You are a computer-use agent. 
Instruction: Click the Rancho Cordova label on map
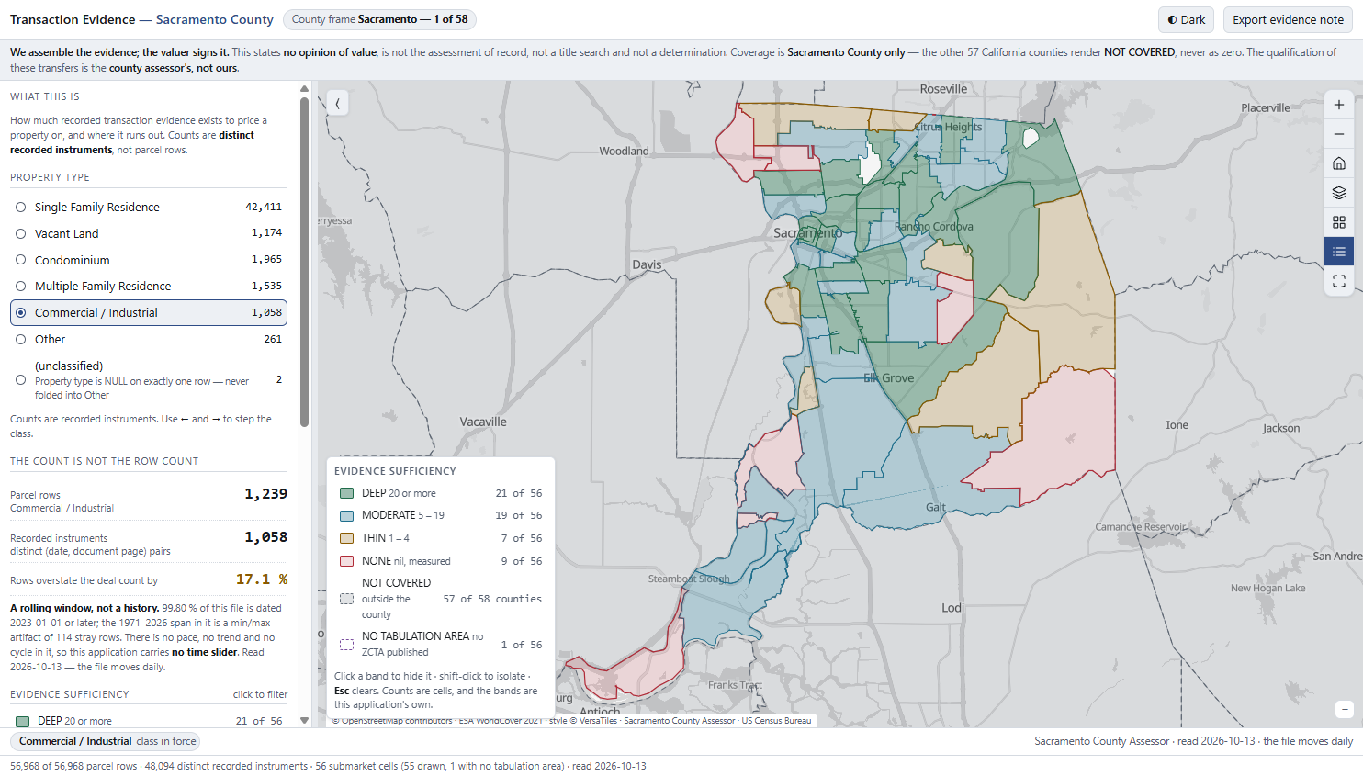coord(933,227)
